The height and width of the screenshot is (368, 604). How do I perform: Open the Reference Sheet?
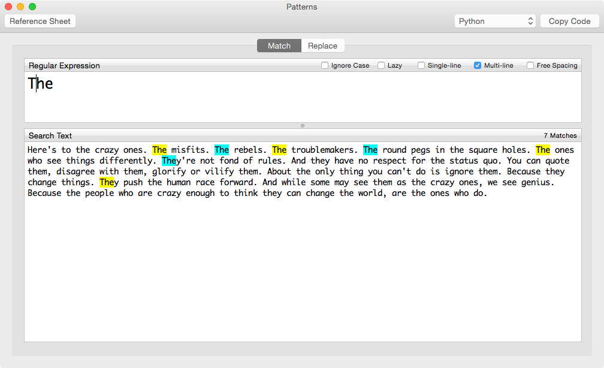40,21
